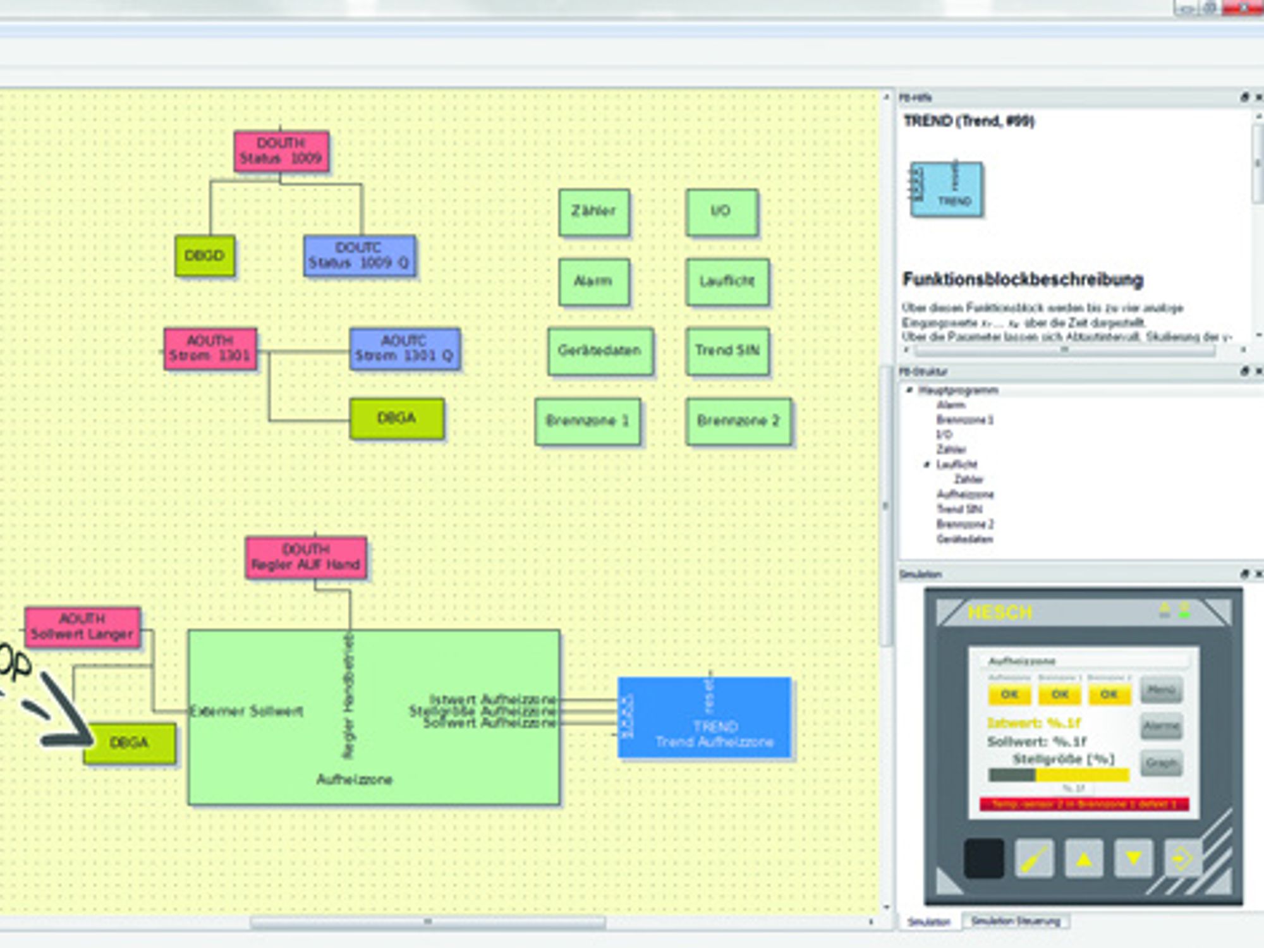Select the DBGA block wired to AOUTH Strom
The height and width of the screenshot is (948, 1264).
pos(397,418)
